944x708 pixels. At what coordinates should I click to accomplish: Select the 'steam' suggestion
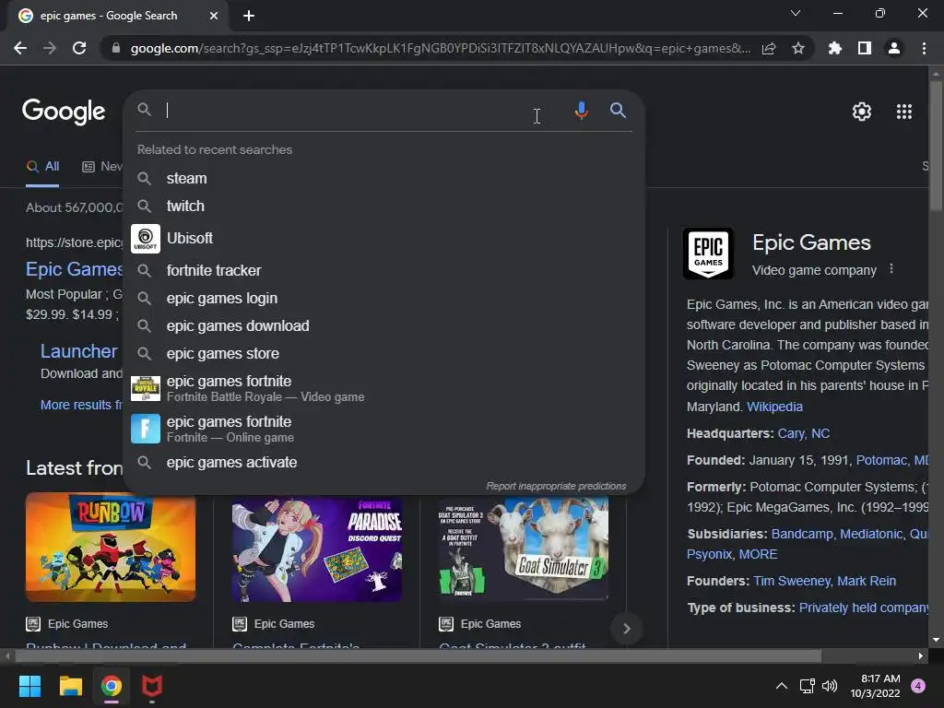pyautogui.click(x=384, y=178)
